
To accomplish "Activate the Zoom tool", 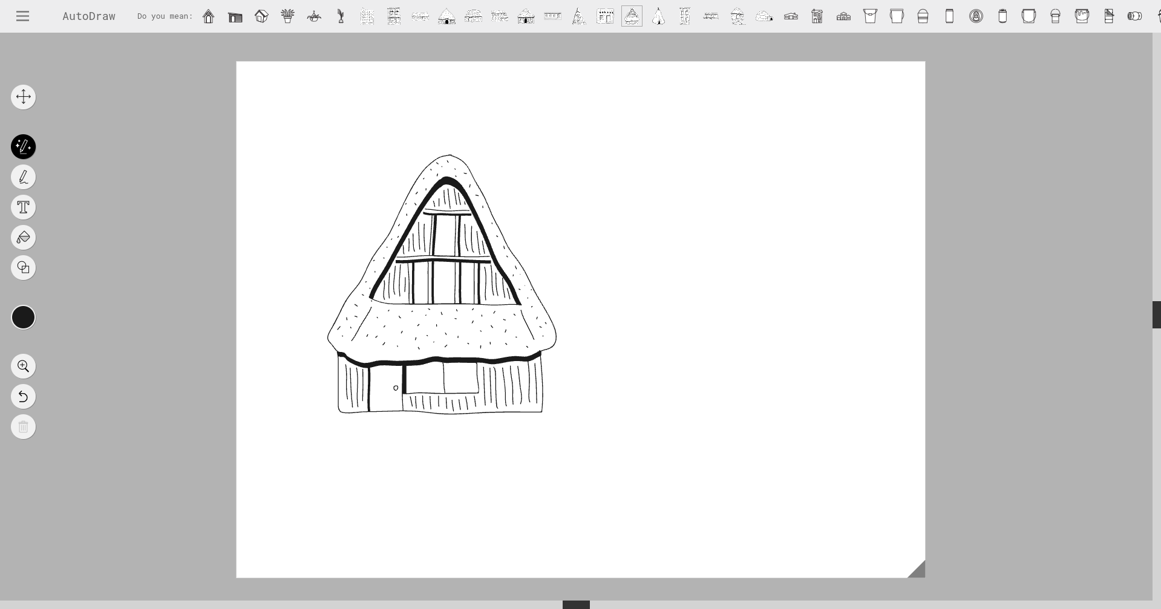I will coord(23,366).
